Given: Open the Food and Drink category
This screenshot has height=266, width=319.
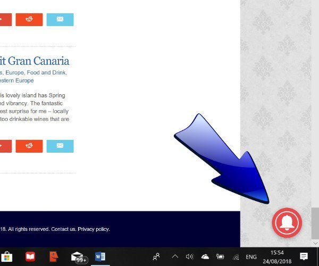Looking at the screenshot, I should pos(46,72).
